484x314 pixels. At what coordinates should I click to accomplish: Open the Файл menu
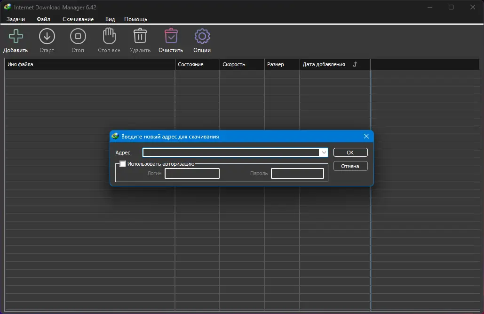tap(44, 19)
